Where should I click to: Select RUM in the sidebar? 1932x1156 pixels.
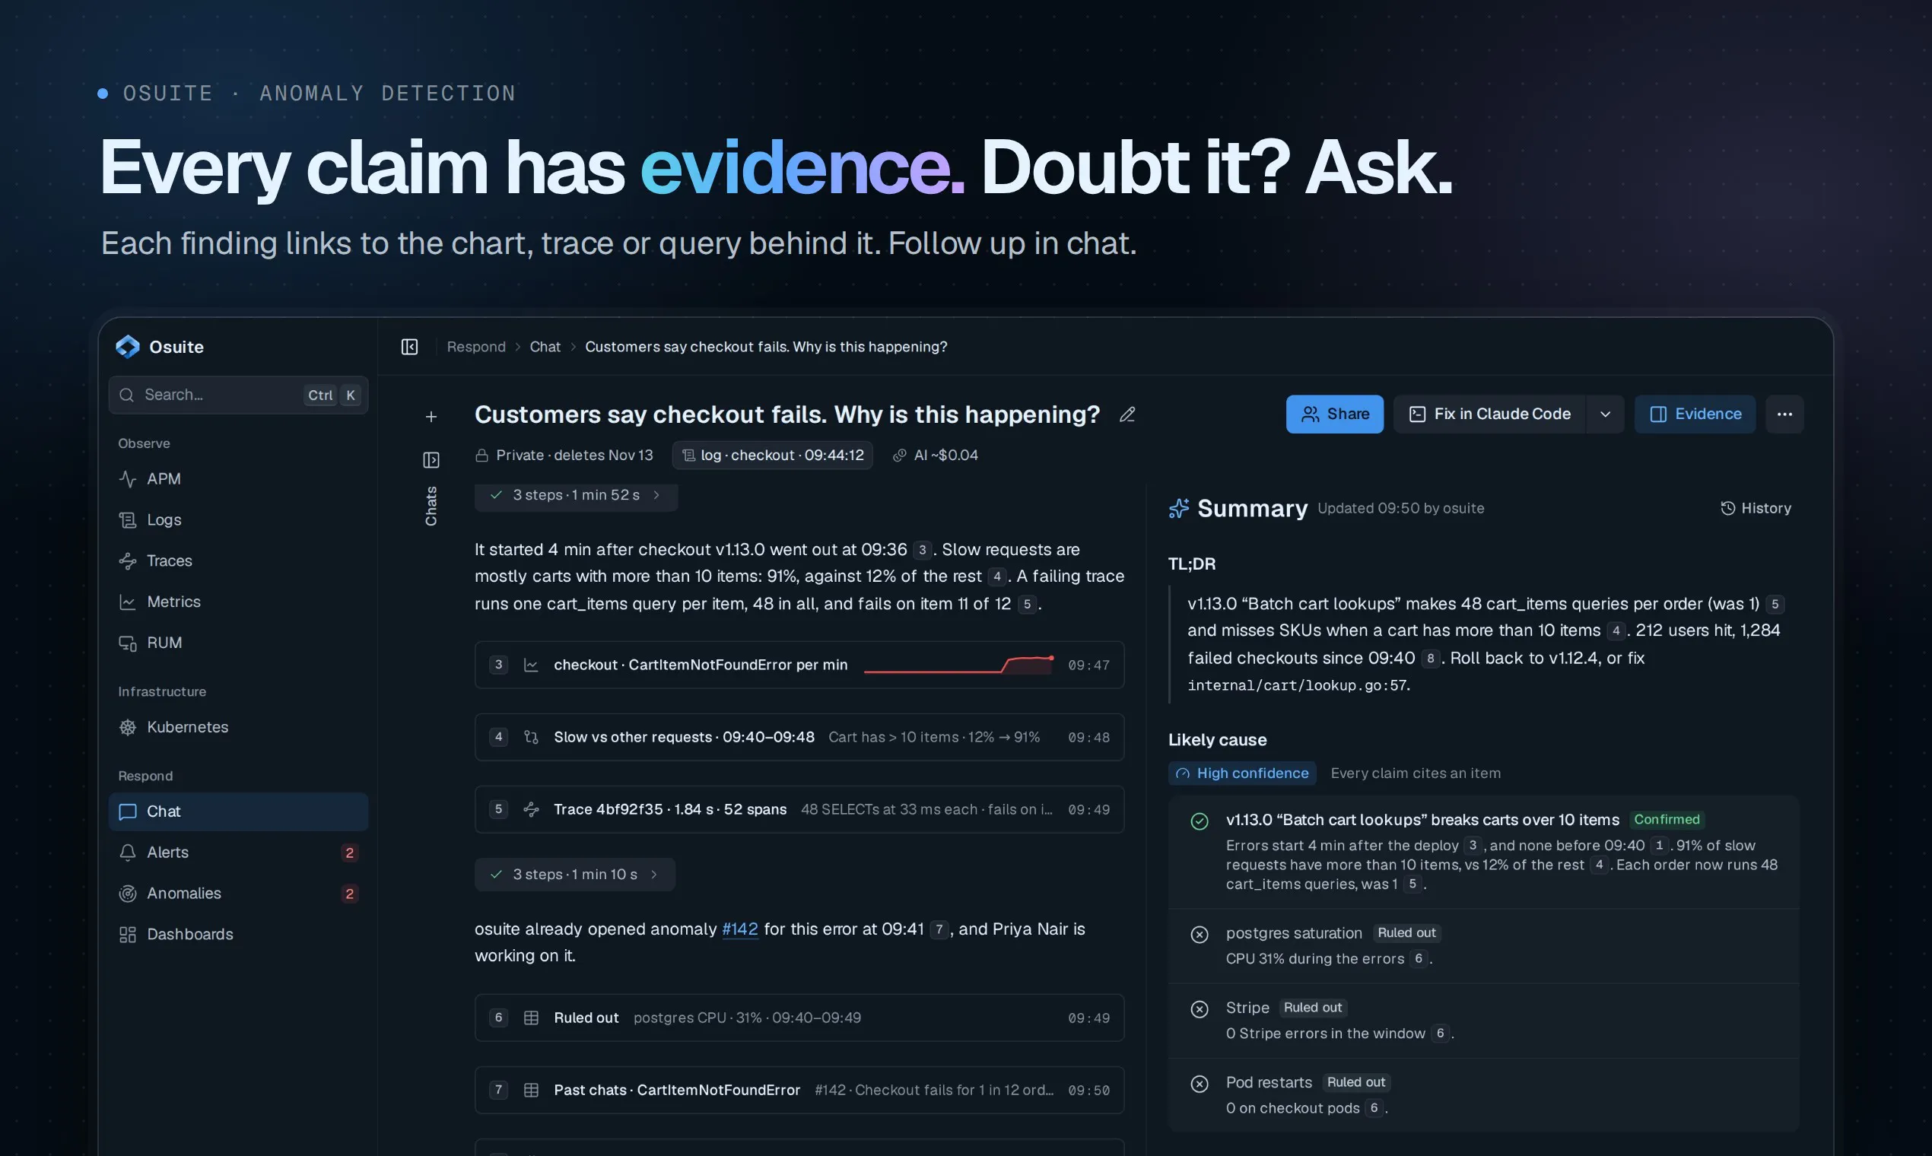click(x=238, y=643)
